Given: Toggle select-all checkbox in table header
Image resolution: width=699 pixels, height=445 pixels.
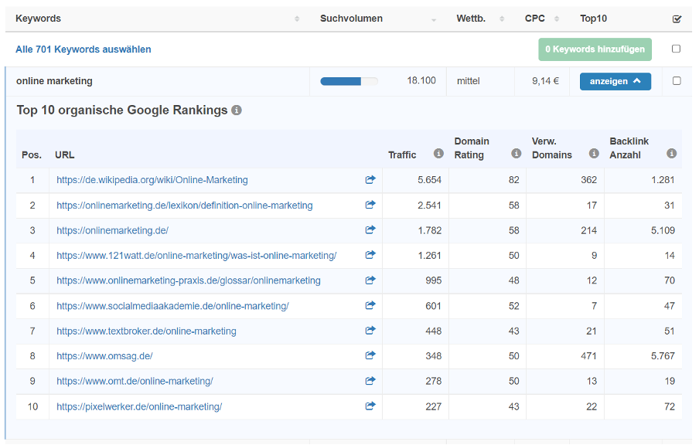Looking at the screenshot, I should 677,19.
